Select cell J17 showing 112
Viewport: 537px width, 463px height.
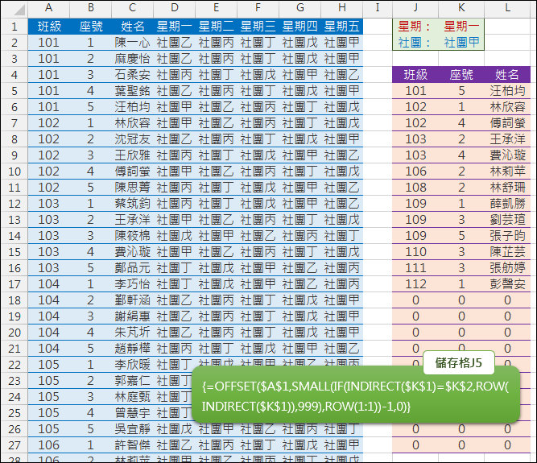[415, 284]
